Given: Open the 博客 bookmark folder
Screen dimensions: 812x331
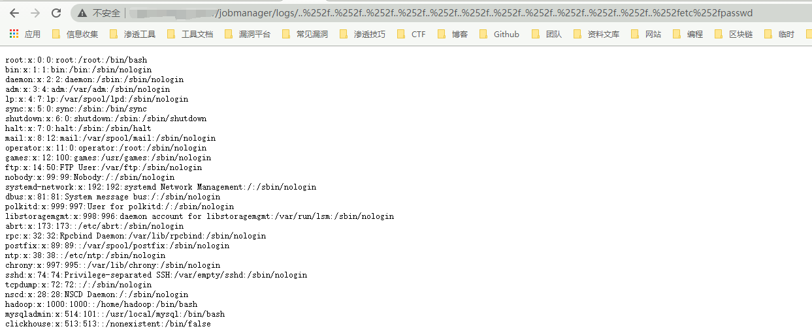Looking at the screenshot, I should (453, 34).
